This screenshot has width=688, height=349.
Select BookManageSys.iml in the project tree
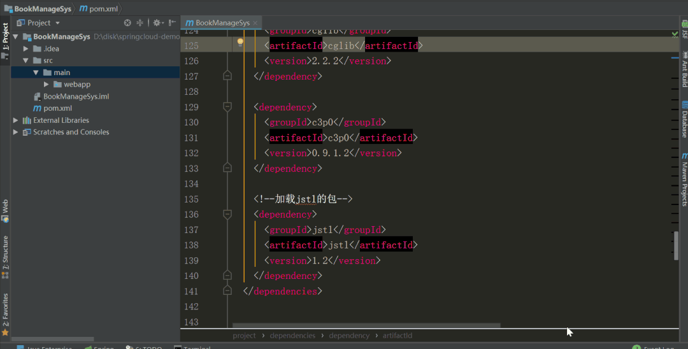[x=76, y=96]
